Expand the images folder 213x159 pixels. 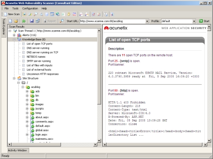[27, 104]
